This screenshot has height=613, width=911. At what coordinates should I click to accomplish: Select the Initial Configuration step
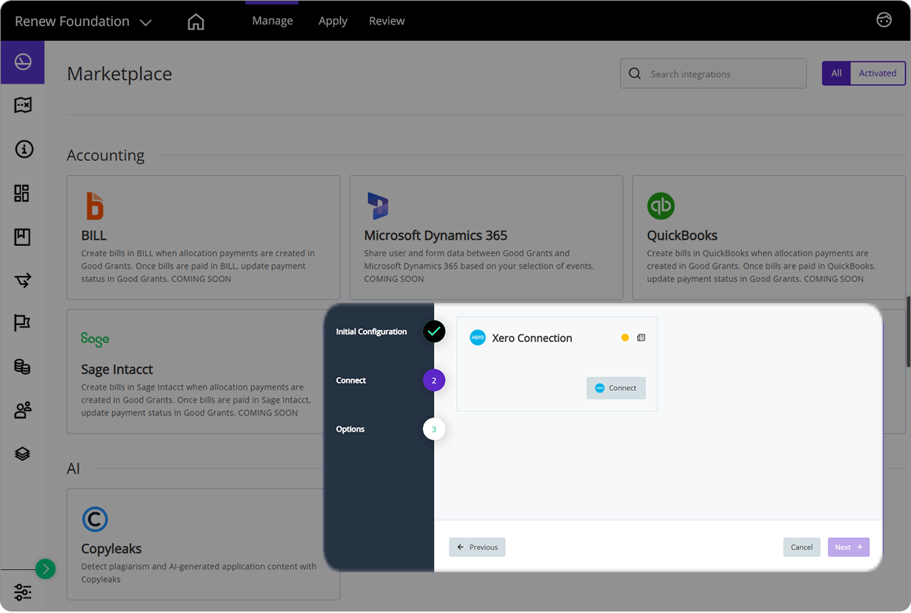pos(371,332)
